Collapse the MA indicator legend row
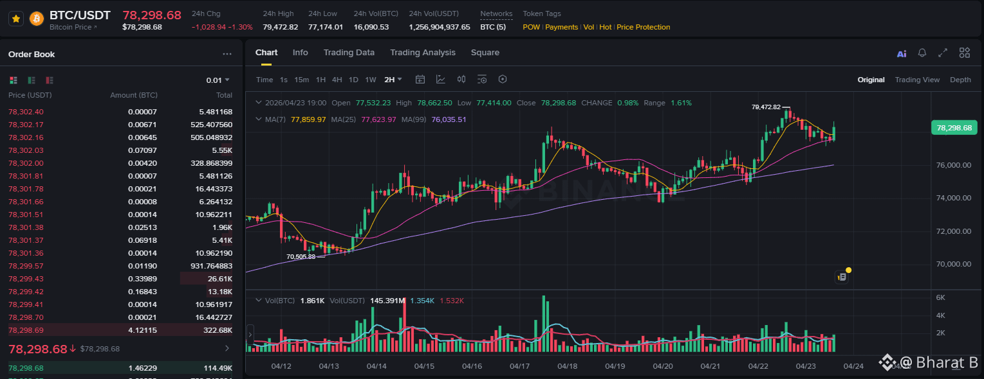Screen dimensions: 984x379 click(x=259, y=119)
